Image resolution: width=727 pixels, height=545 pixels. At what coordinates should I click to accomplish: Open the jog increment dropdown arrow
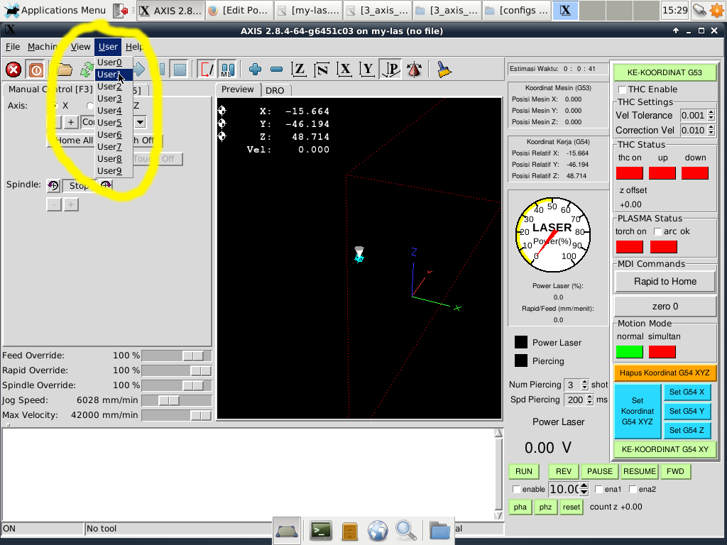pos(140,122)
